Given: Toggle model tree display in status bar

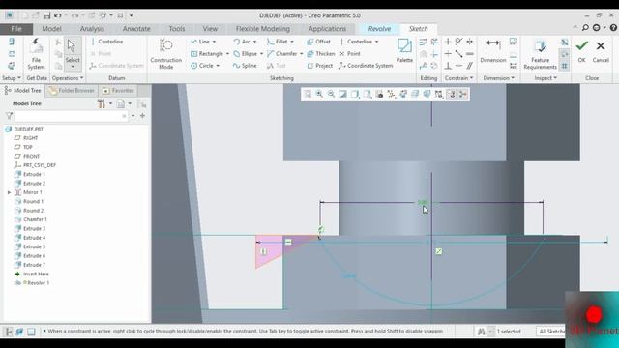Looking at the screenshot, I should pyautogui.click(x=9, y=332).
